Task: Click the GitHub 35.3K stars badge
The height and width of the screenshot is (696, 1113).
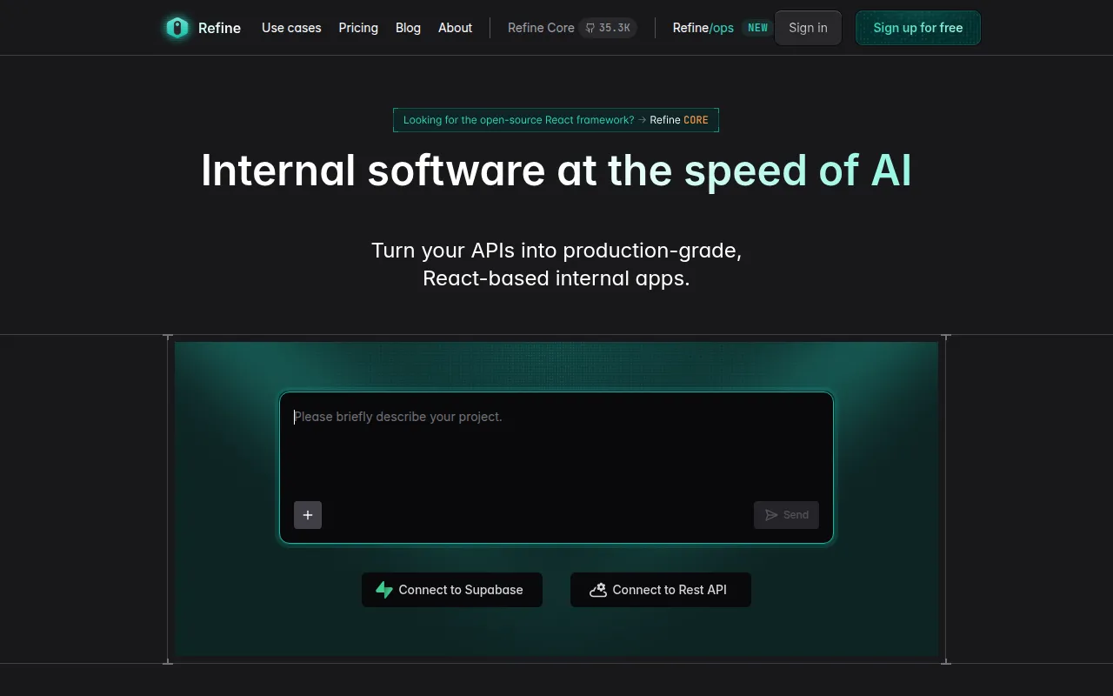Action: (608, 28)
